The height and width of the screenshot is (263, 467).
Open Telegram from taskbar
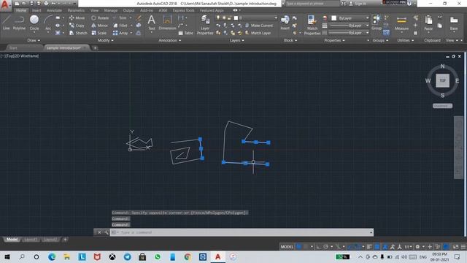click(x=128, y=256)
